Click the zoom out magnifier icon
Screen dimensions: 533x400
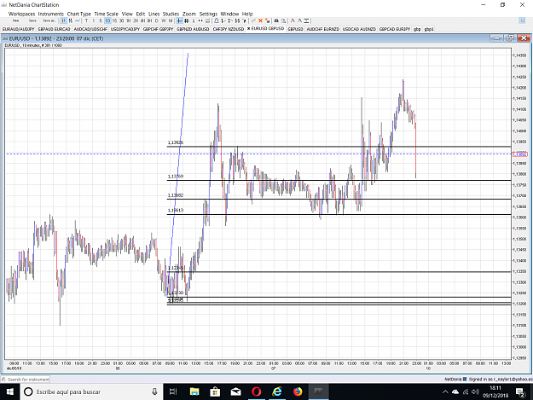click(300, 20)
